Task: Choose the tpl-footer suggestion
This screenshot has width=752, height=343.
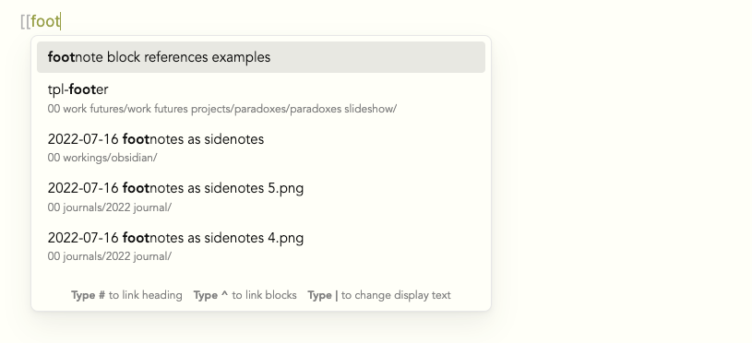Action: 261,99
